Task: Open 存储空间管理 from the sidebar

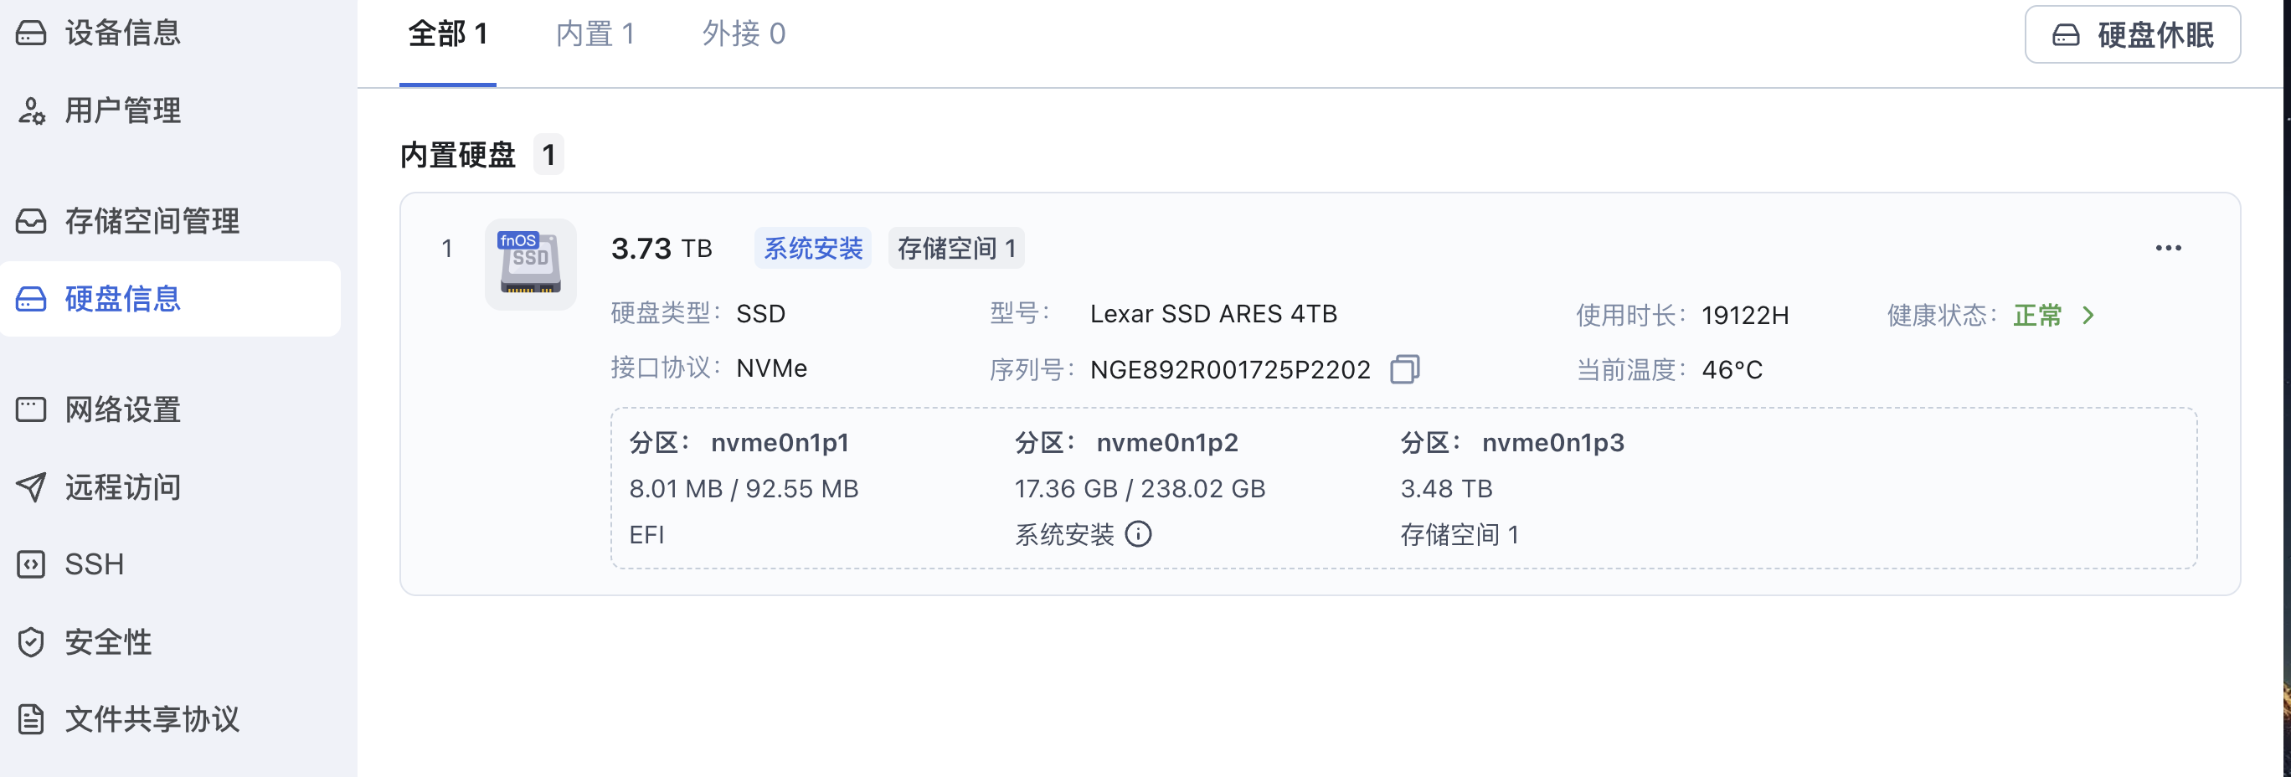Action: [152, 220]
